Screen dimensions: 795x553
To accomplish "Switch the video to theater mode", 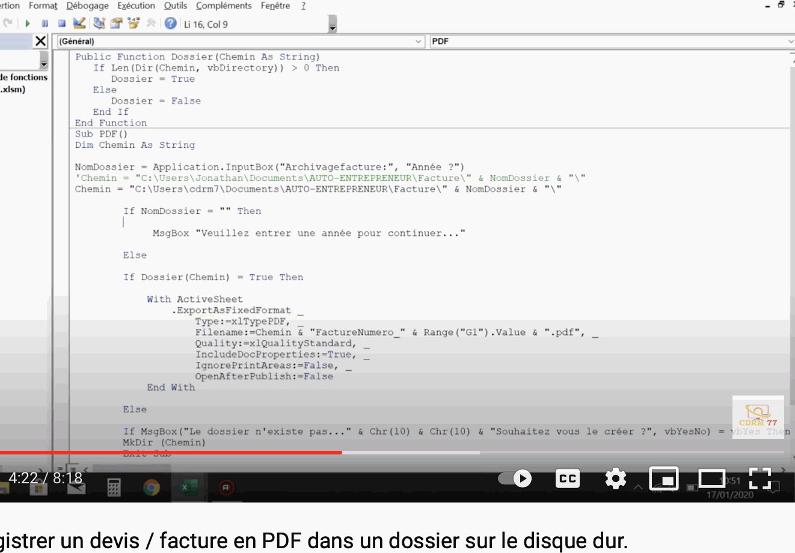I will [x=712, y=478].
